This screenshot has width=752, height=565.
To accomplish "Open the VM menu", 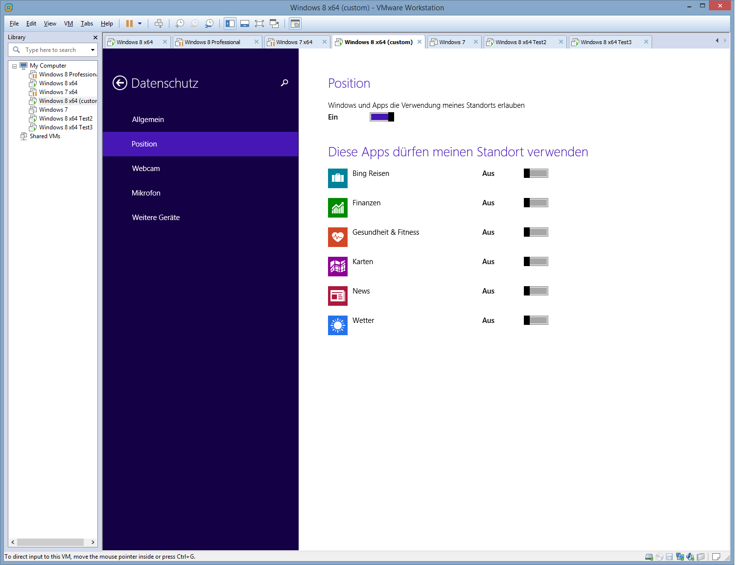I will 69,24.
